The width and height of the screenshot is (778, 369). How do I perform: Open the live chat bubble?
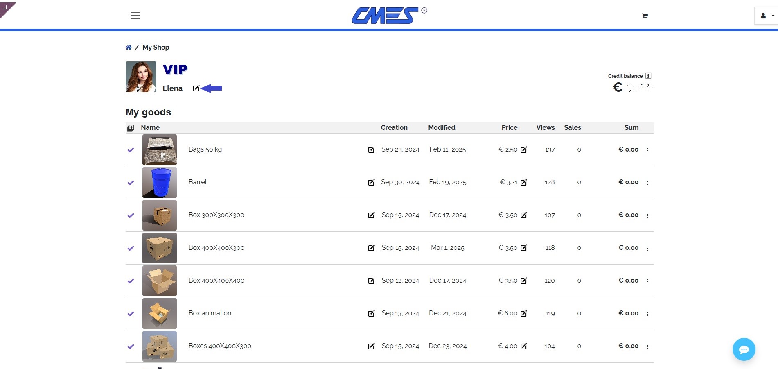pyautogui.click(x=744, y=349)
